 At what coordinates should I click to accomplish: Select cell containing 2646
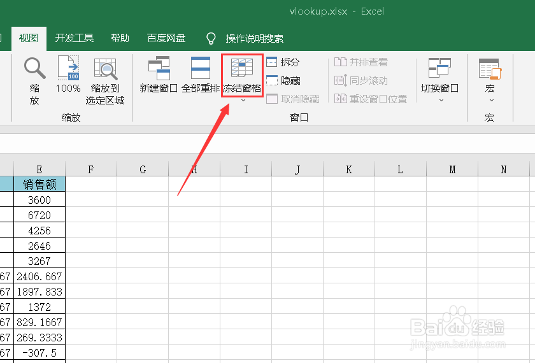pyautogui.click(x=39, y=246)
